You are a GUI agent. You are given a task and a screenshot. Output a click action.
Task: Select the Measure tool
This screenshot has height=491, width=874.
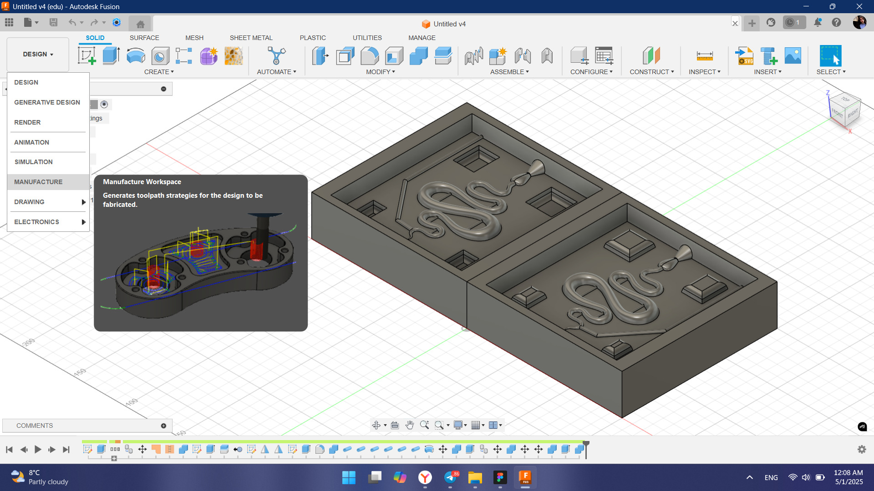pyautogui.click(x=705, y=56)
